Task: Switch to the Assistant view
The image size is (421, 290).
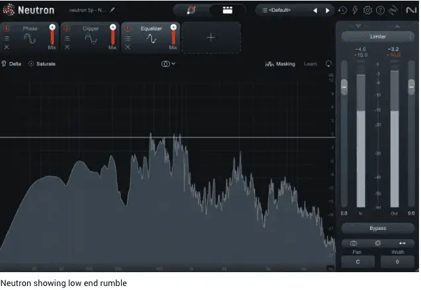Action: [x=191, y=10]
